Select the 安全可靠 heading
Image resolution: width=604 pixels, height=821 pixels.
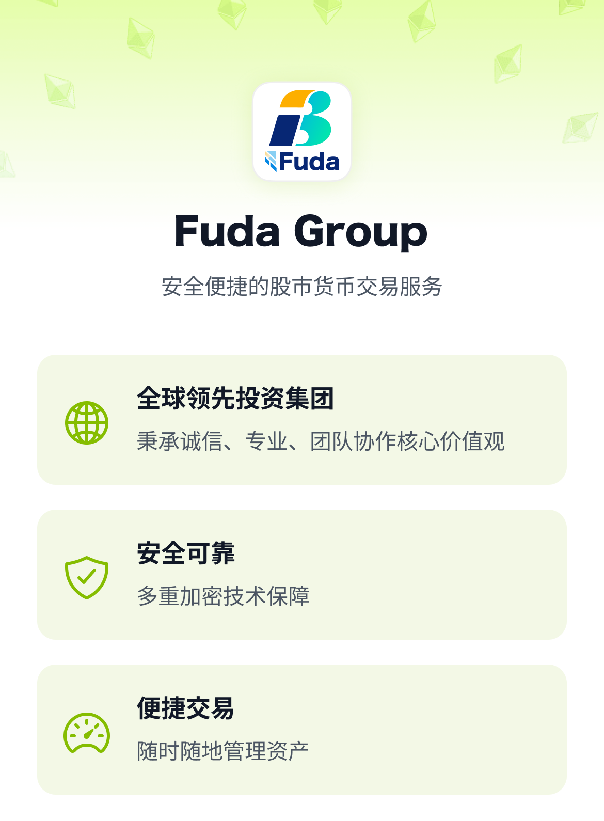coord(186,554)
